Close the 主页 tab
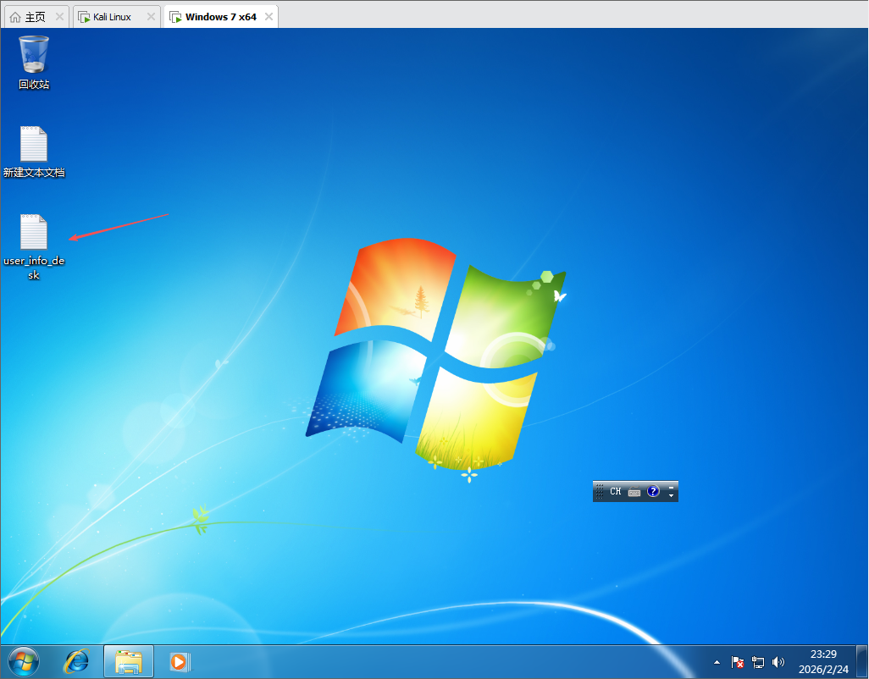This screenshot has height=679, width=869. coord(60,17)
